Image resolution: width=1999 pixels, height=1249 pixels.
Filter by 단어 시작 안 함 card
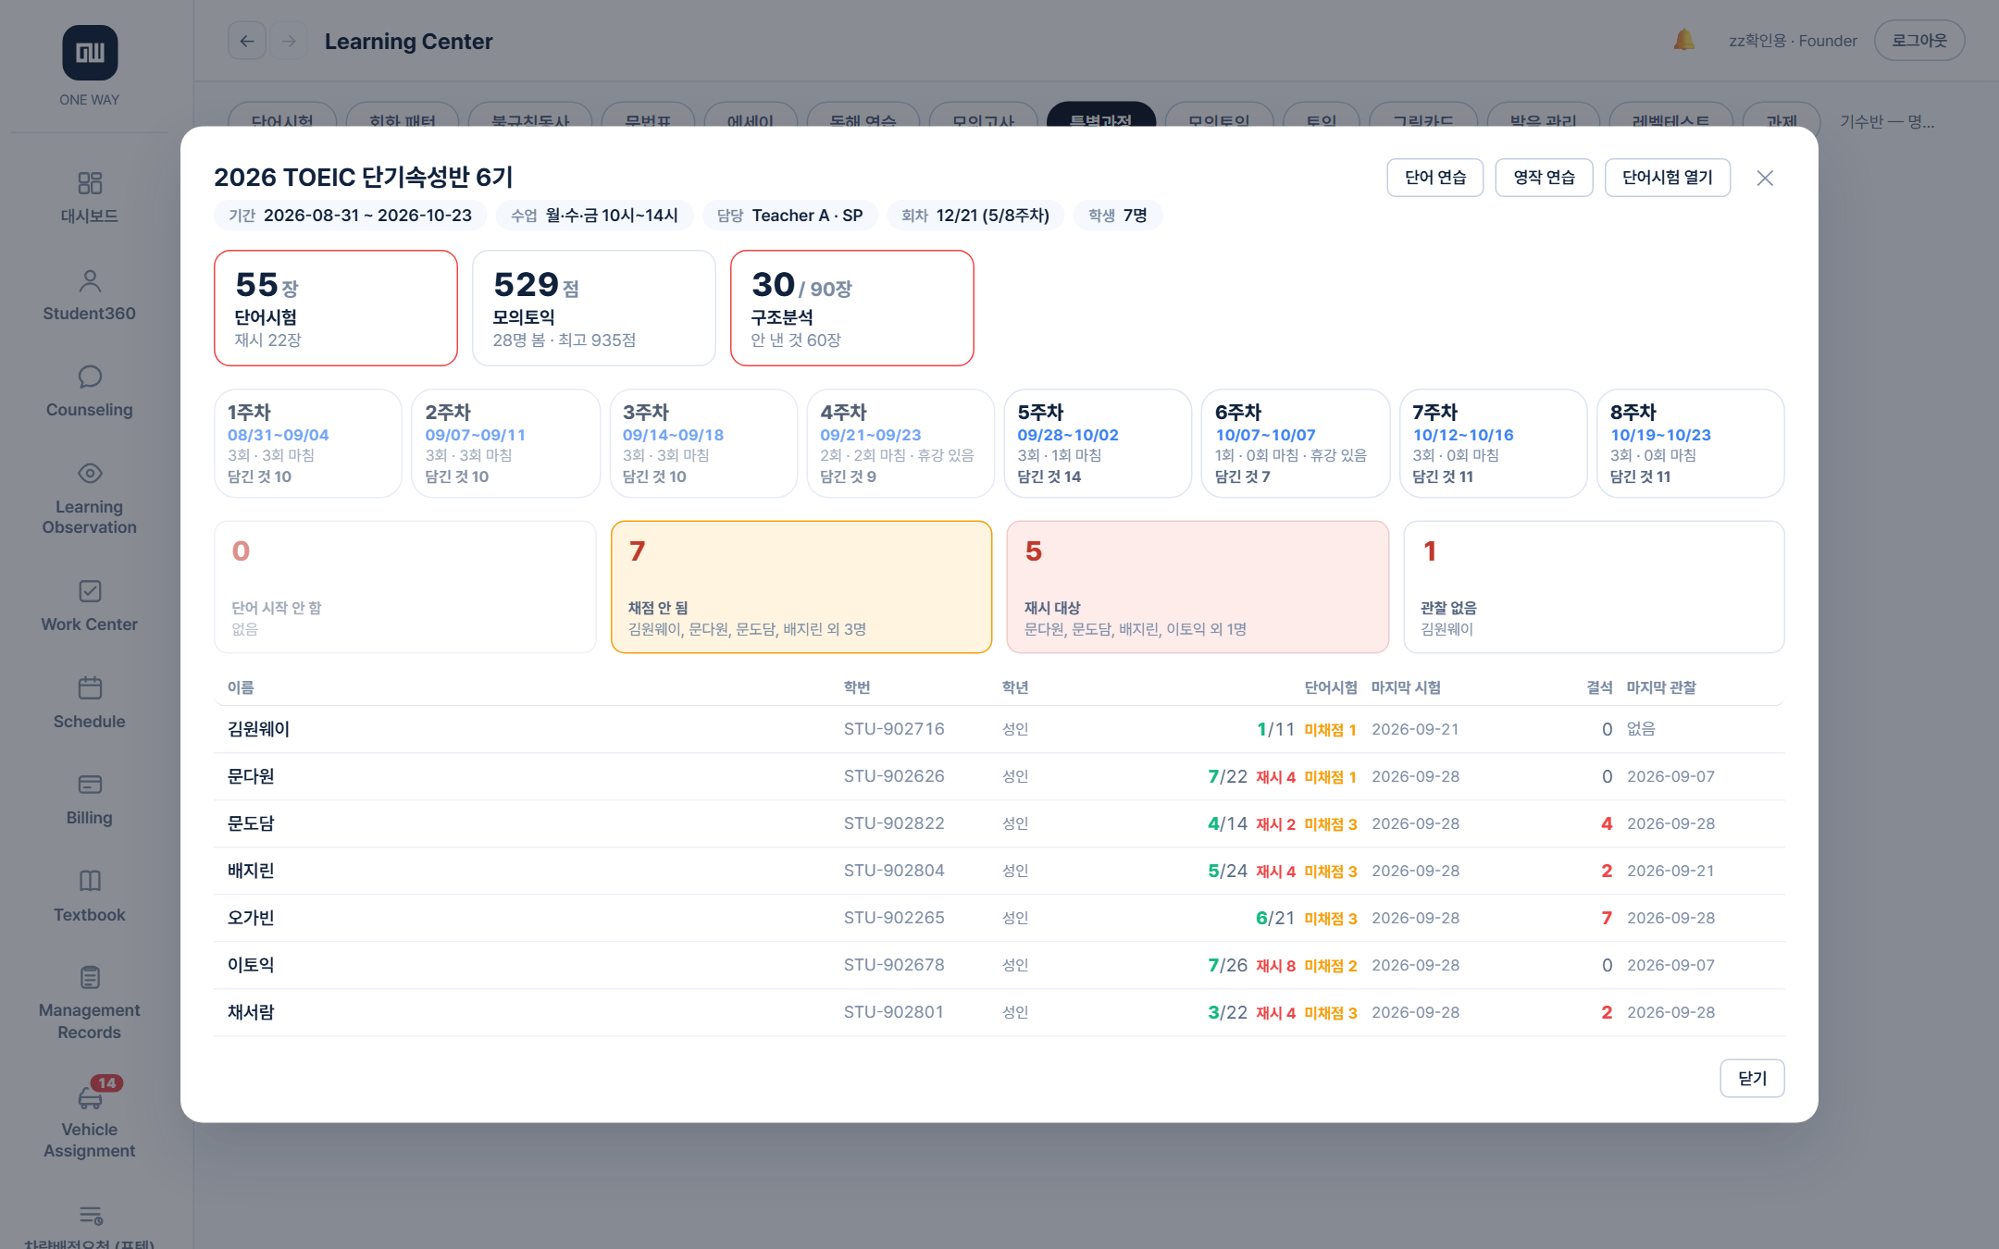[x=405, y=587]
